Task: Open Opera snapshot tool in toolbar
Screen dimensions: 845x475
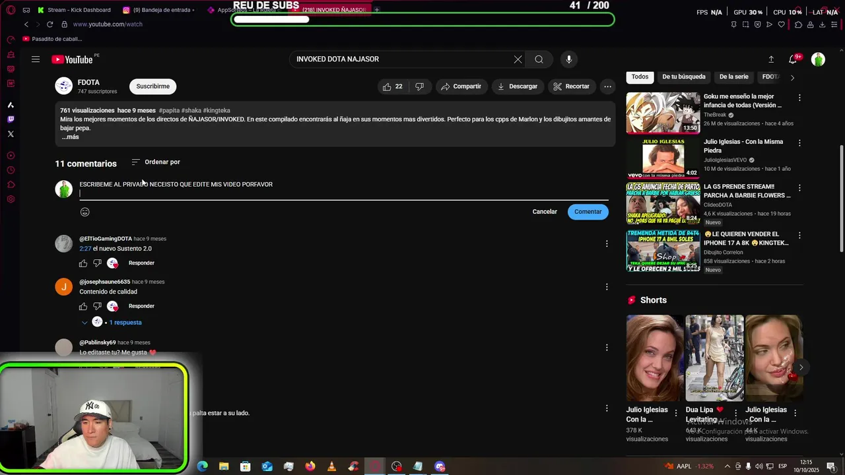Action: click(746, 24)
